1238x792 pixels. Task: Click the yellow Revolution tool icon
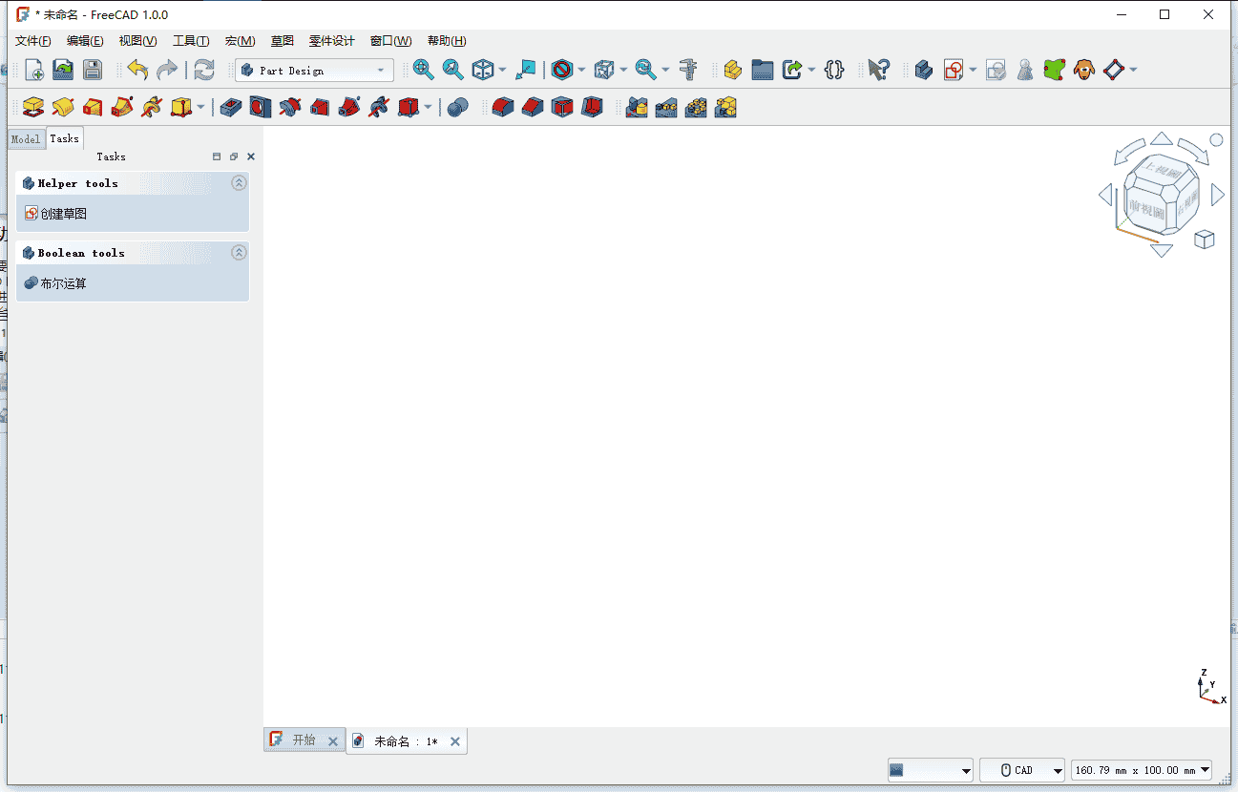coord(63,108)
